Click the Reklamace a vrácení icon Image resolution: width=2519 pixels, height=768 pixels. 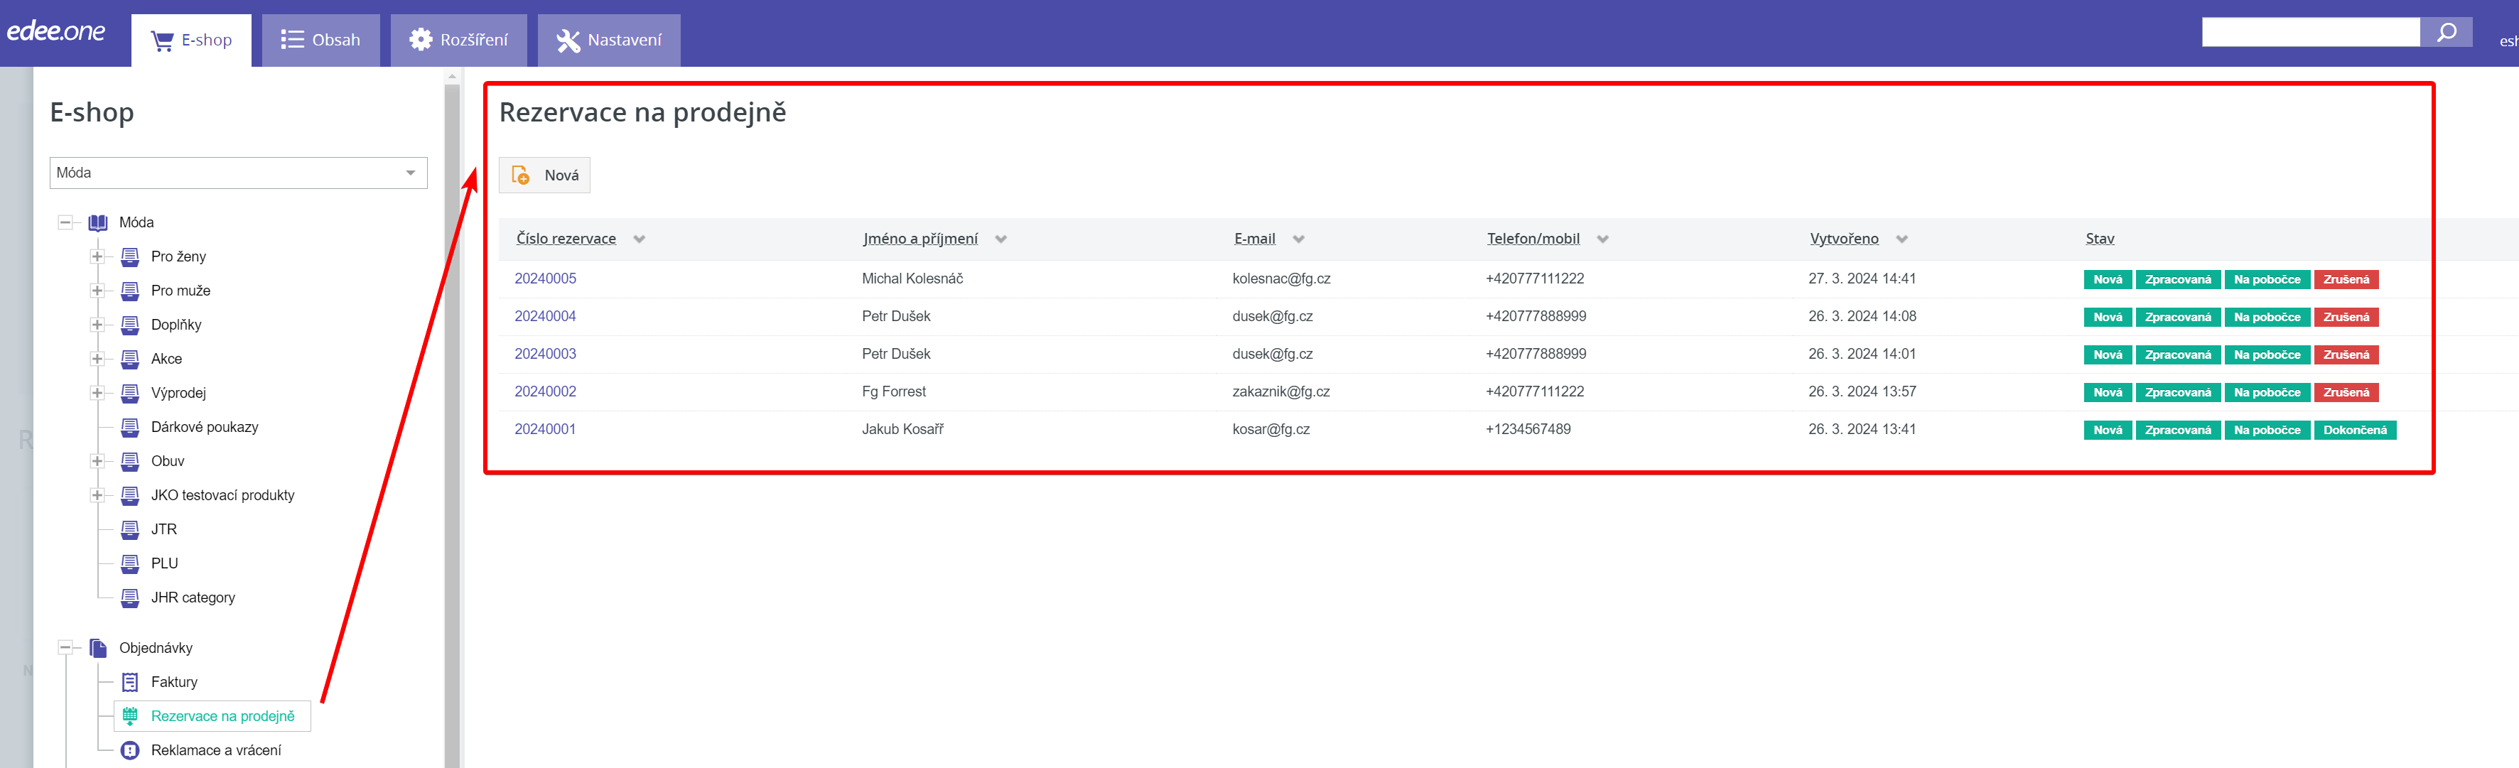tap(130, 750)
